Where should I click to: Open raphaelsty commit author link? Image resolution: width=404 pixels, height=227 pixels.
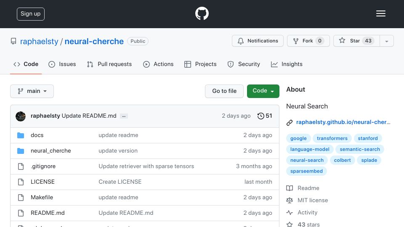45,116
